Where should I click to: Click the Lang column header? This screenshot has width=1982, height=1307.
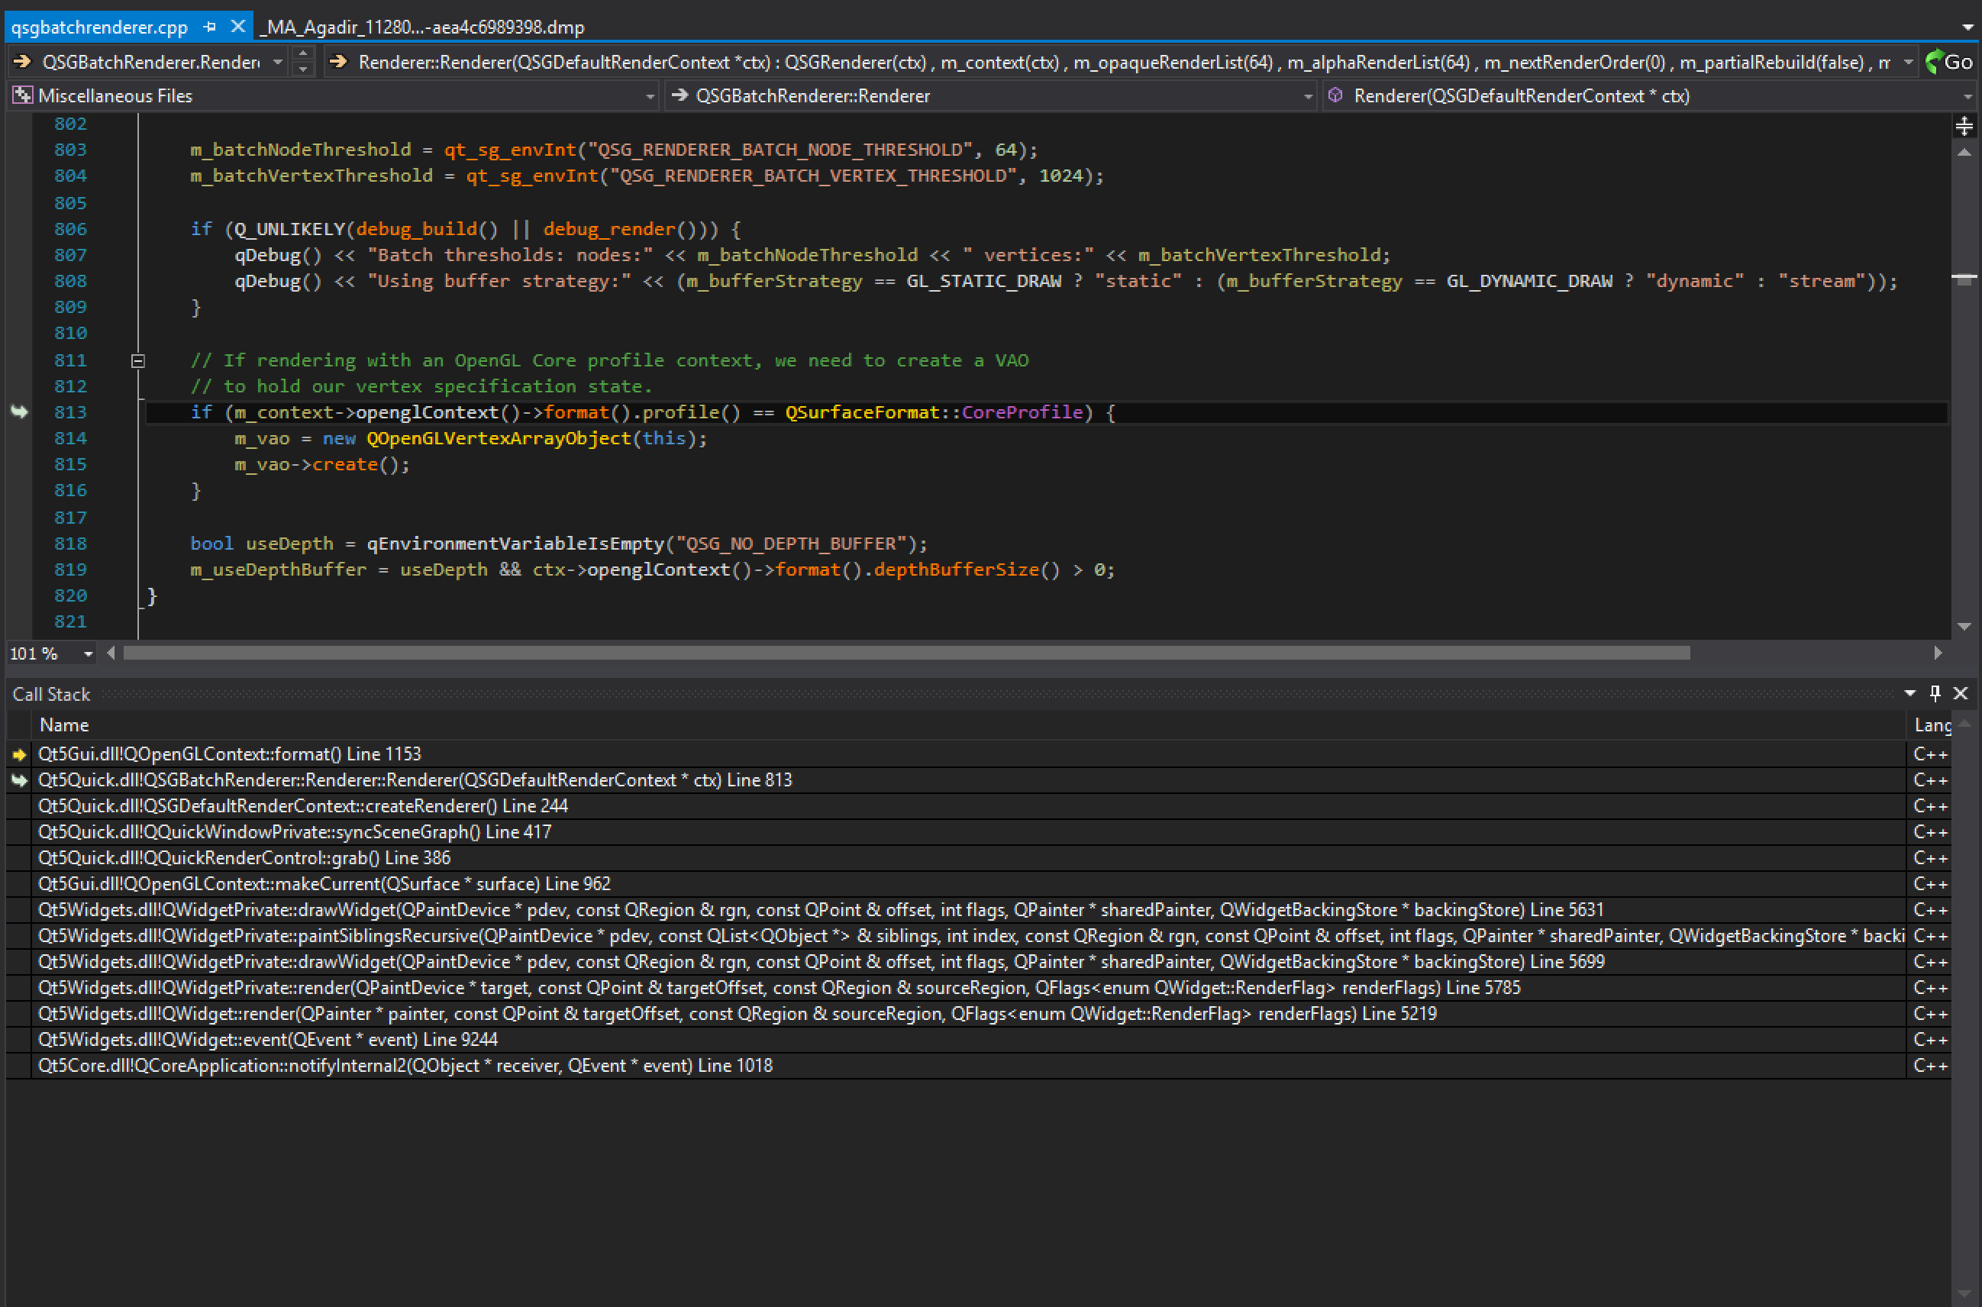coord(1931,725)
